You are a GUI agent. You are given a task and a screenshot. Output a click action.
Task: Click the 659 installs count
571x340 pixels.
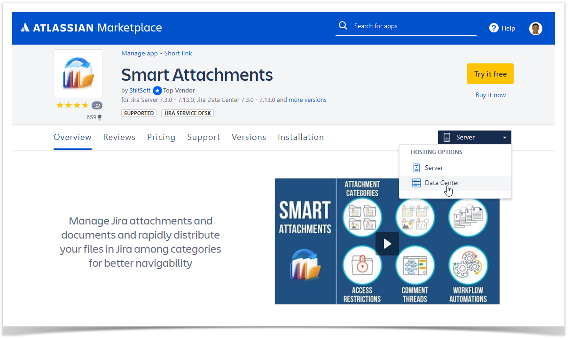(x=91, y=117)
